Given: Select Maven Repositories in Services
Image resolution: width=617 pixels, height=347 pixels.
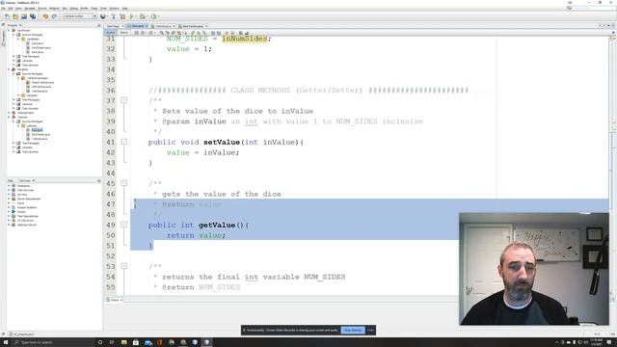Looking at the screenshot, I should click(28, 199).
